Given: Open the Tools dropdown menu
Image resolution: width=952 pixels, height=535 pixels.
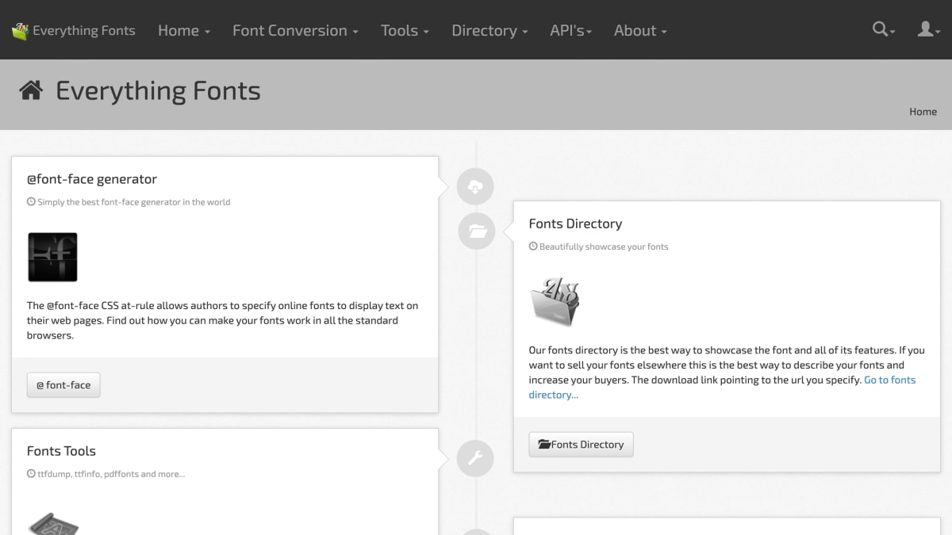Looking at the screenshot, I should pos(405,30).
